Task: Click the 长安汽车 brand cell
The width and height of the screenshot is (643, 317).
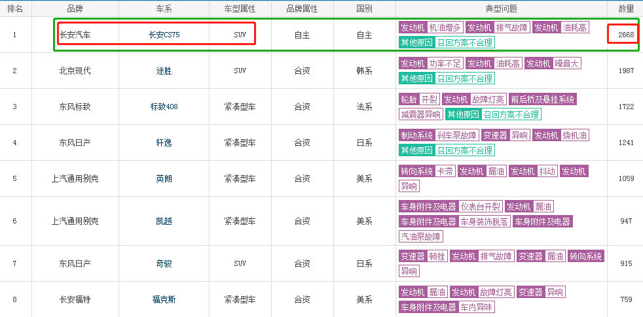Action: click(75, 35)
